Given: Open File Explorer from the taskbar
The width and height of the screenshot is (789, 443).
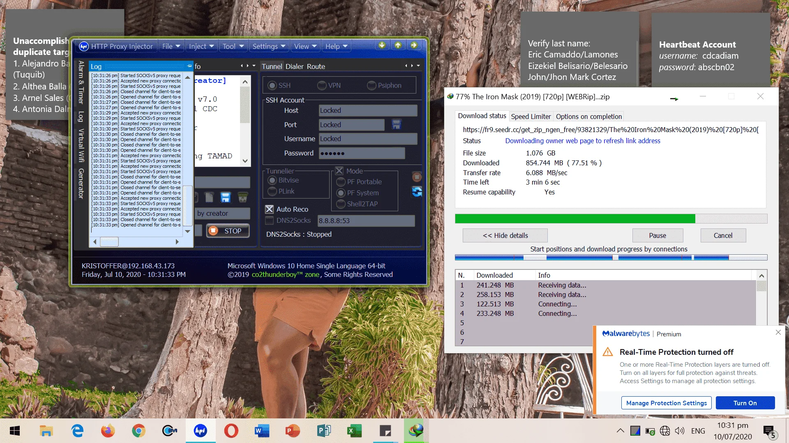Looking at the screenshot, I should [x=46, y=431].
